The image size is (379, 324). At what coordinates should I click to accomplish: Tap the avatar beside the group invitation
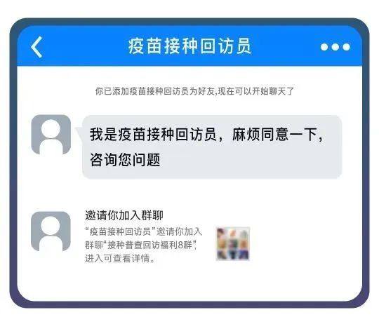pyautogui.click(x=51, y=231)
